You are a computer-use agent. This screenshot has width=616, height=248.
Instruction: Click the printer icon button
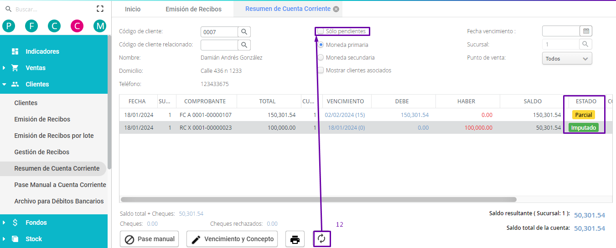pos(295,239)
